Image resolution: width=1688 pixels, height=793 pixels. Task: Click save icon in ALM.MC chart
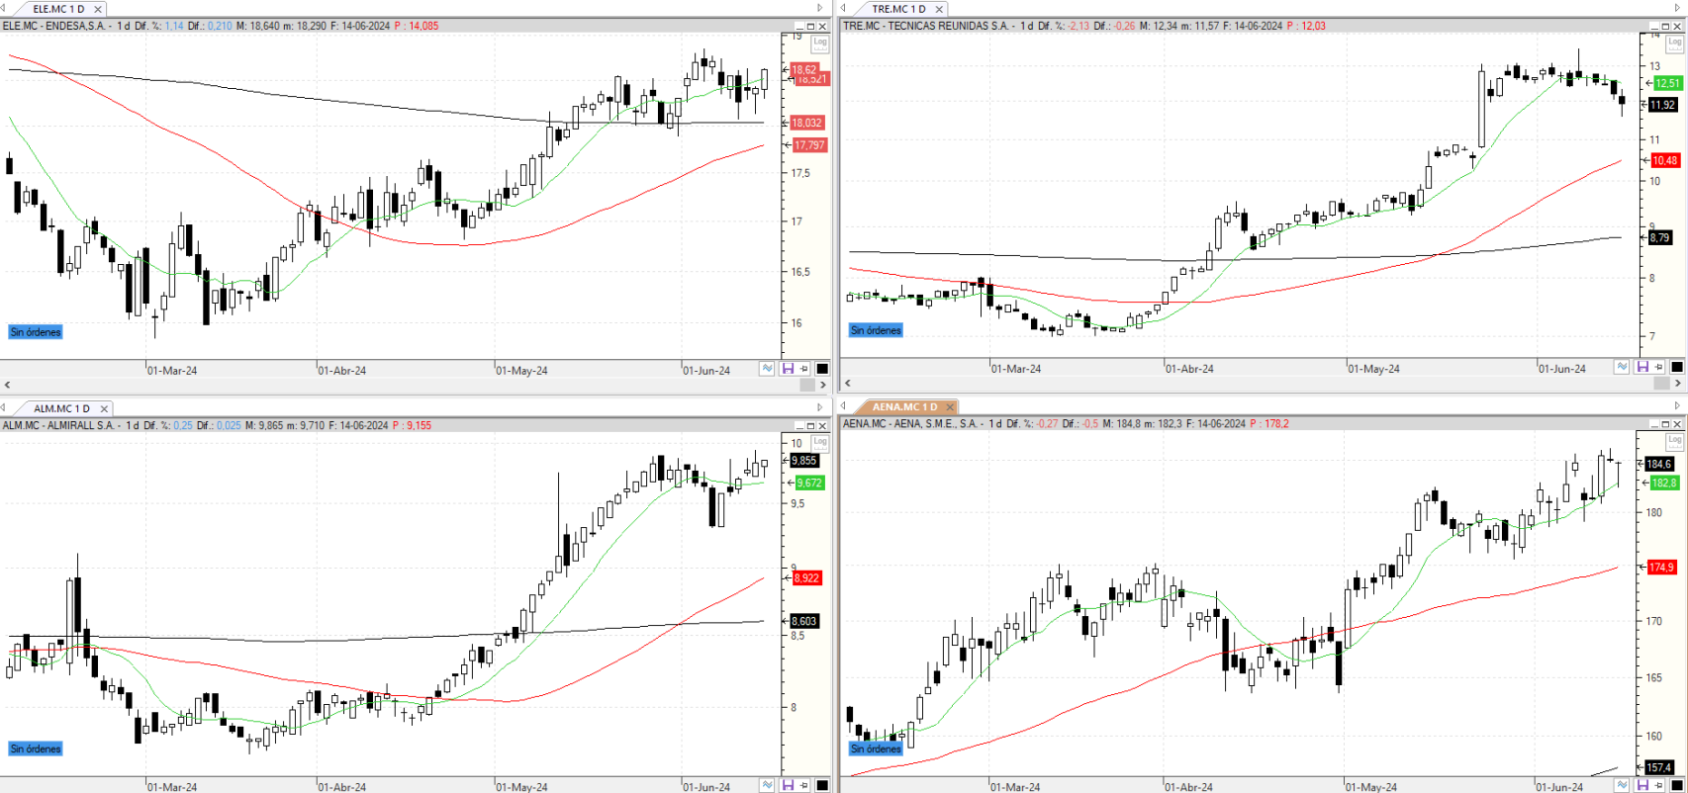click(788, 785)
